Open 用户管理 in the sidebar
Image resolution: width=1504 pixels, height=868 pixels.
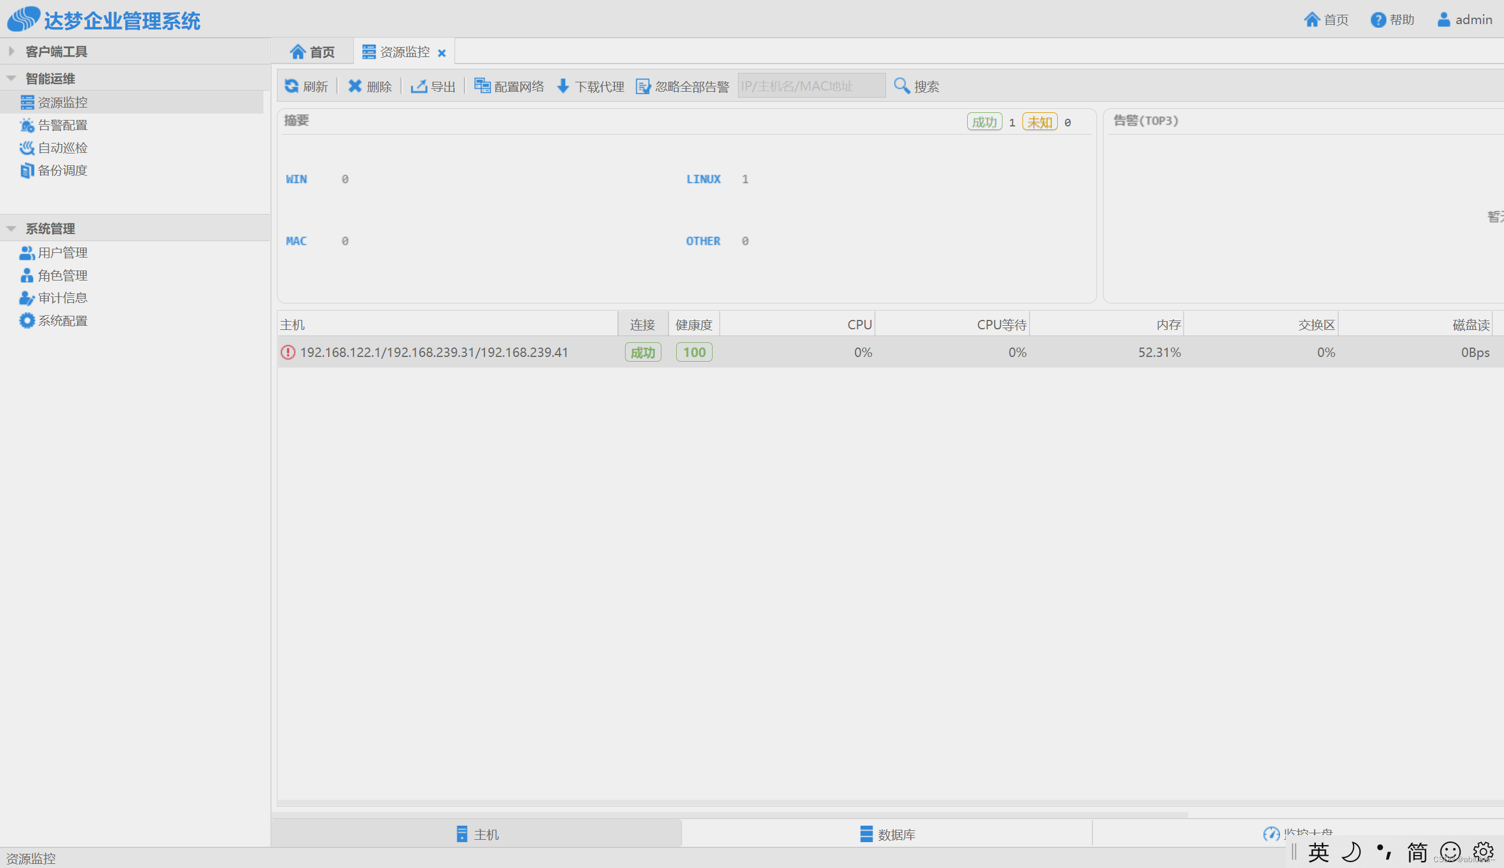(x=54, y=253)
